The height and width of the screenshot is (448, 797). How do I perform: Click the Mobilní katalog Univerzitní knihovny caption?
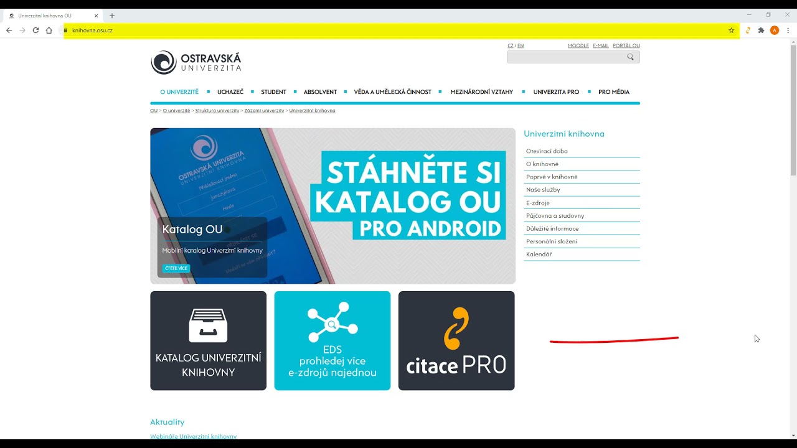(x=212, y=251)
